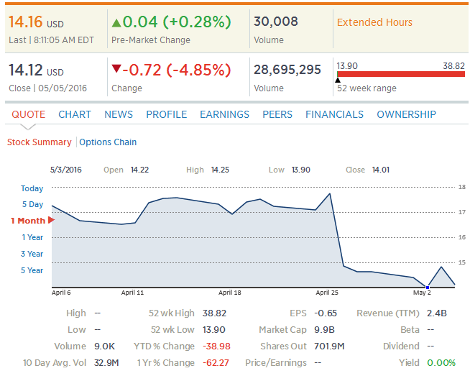Click the blue data point on chart
The height and width of the screenshot is (381, 470).
point(428,287)
